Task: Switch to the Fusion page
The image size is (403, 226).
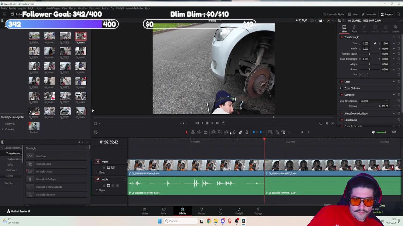Action: coord(201,211)
